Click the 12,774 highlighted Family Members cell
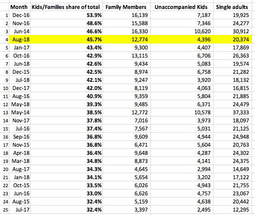 140,40
